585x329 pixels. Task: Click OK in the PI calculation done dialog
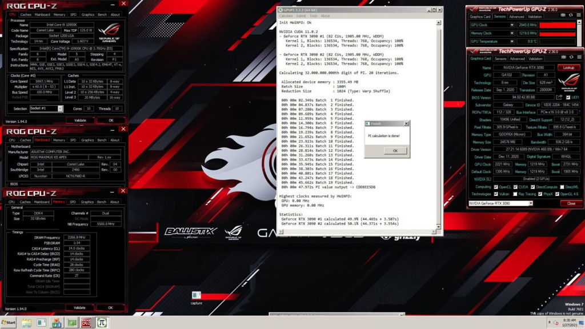(x=395, y=151)
